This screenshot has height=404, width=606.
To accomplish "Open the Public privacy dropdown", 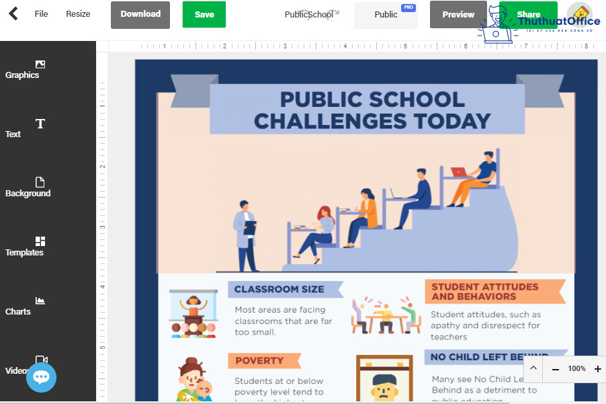I will click(x=385, y=14).
